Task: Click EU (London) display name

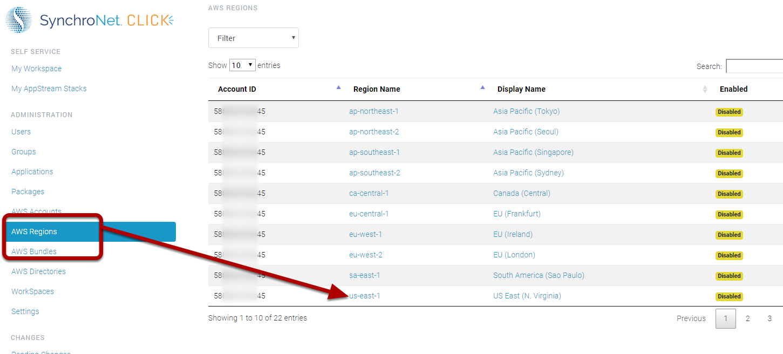Action: [514, 255]
